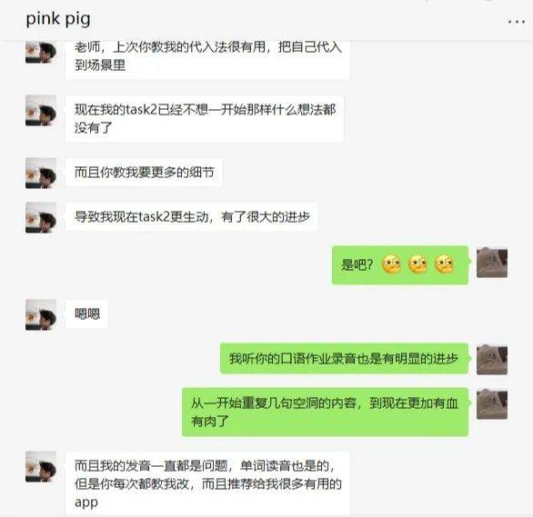Open avatar beside 我听你的口语作业录音 message
This screenshot has width=533, height=517.
(x=492, y=360)
